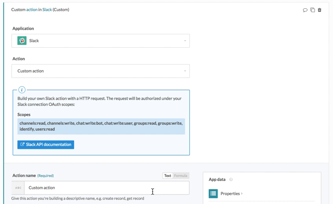
Task: Click the Properties list icon
Action: coord(213,193)
